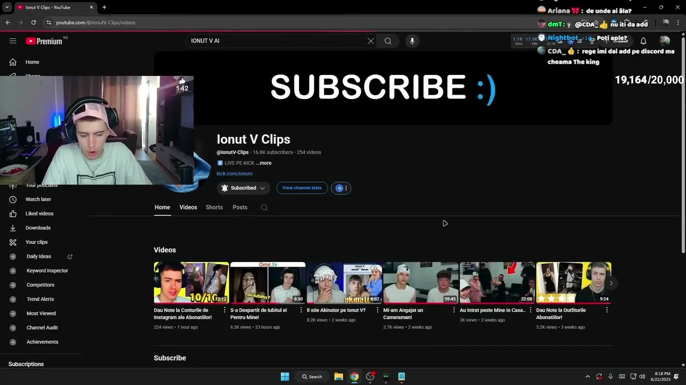
Task: Open the kick.com/ionutv link
Action: pos(234,174)
